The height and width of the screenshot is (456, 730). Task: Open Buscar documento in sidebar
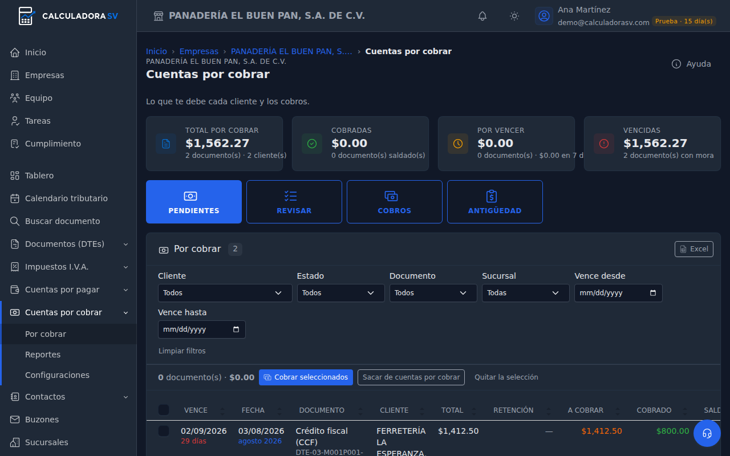coord(68,221)
